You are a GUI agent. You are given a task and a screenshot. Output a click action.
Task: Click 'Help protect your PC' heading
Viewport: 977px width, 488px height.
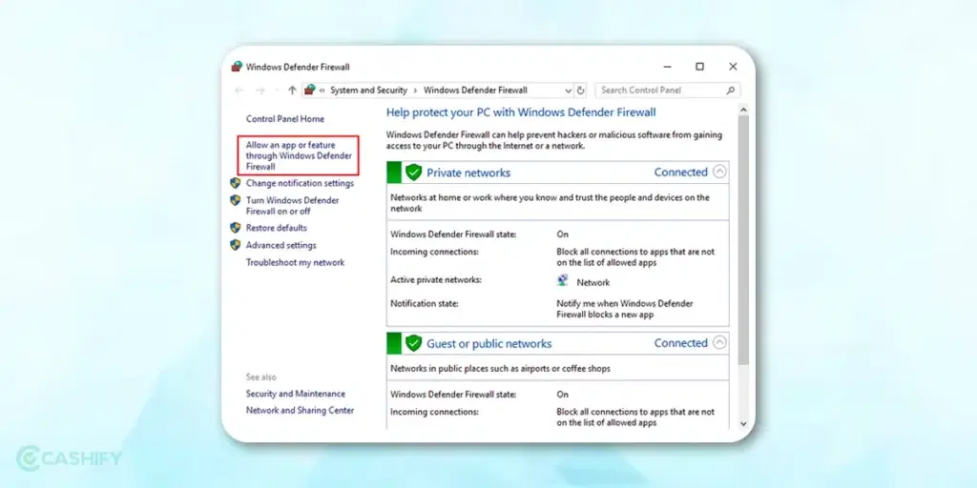click(x=521, y=112)
